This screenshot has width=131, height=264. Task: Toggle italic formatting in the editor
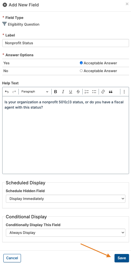pos(63,92)
